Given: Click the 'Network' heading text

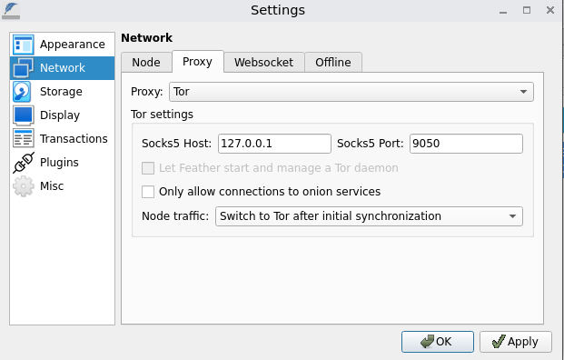Looking at the screenshot, I should [147, 38].
